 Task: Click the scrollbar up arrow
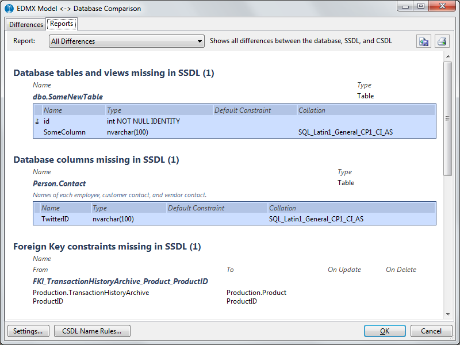point(448,56)
